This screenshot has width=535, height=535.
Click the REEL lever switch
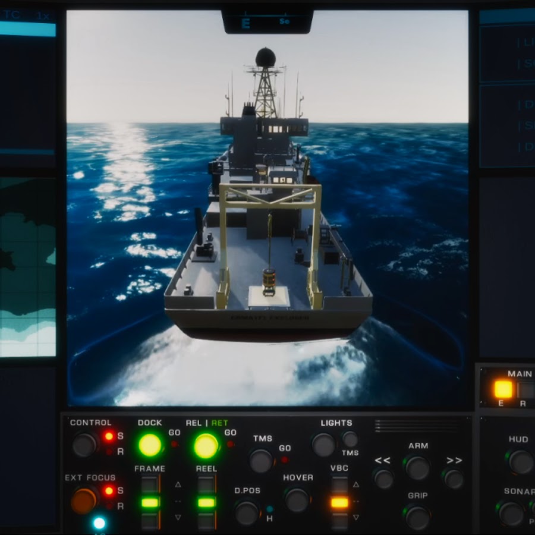pyautogui.click(x=206, y=502)
